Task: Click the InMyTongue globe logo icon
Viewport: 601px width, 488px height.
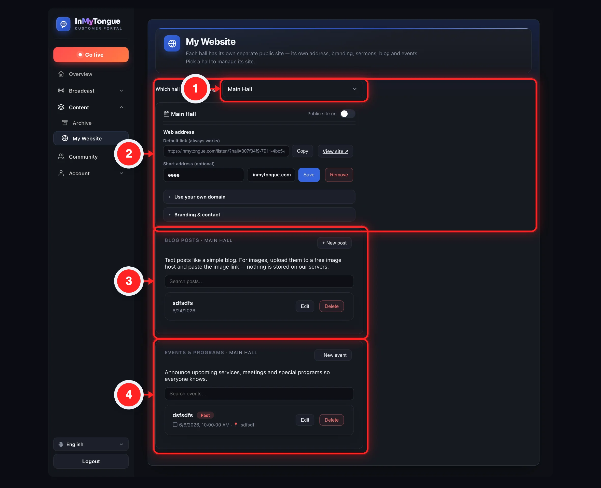Action: pos(63,24)
